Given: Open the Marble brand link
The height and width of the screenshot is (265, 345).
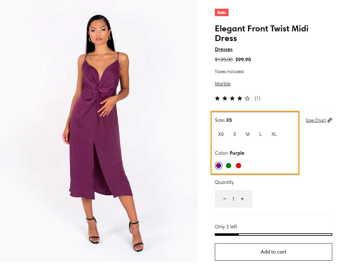Looking at the screenshot, I should tap(223, 84).
